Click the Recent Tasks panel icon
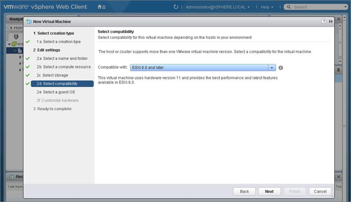The width and height of the screenshot is (351, 202). click(x=11, y=177)
